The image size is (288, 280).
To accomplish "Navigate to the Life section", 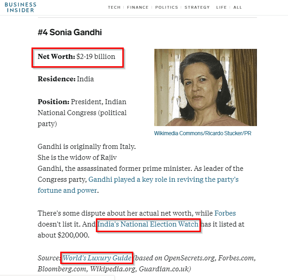I will (221, 7).
